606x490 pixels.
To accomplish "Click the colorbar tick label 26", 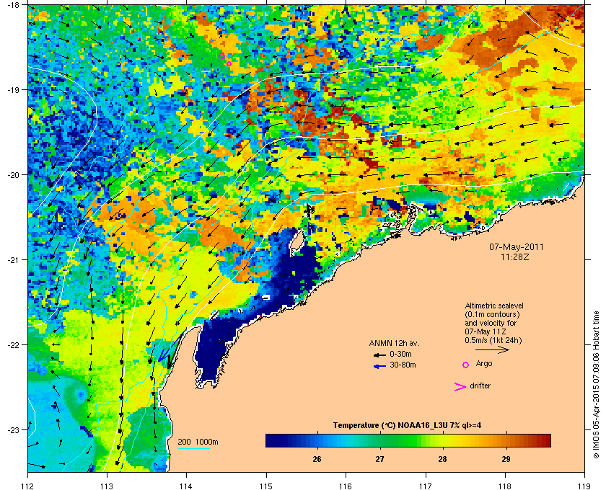I will 317,460.
